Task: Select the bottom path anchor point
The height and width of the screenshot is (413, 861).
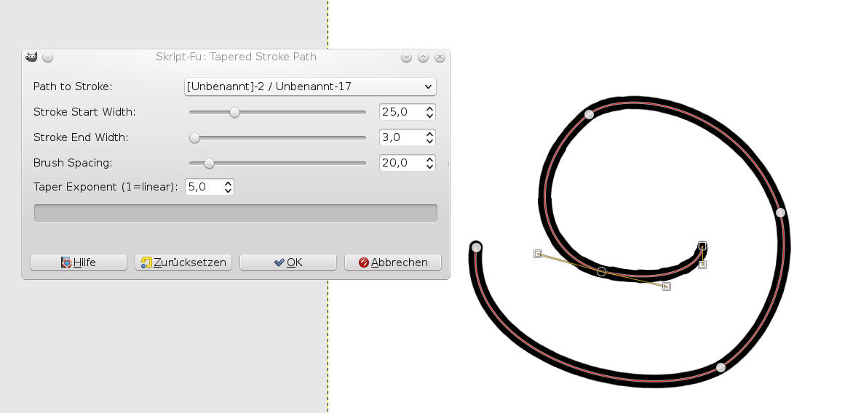Action: click(x=721, y=367)
